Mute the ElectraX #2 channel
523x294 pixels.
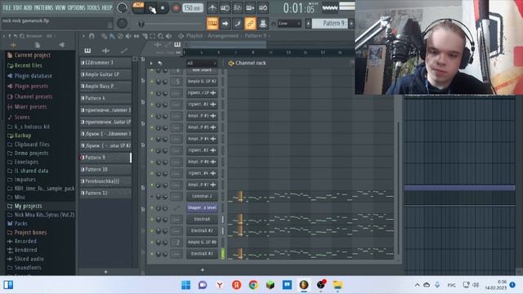pos(152,231)
